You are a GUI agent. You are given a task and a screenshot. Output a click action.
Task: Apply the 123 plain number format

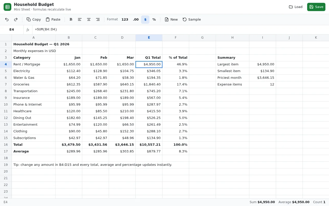pos(125,20)
